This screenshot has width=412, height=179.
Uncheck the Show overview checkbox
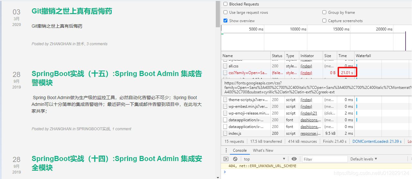[225, 21]
